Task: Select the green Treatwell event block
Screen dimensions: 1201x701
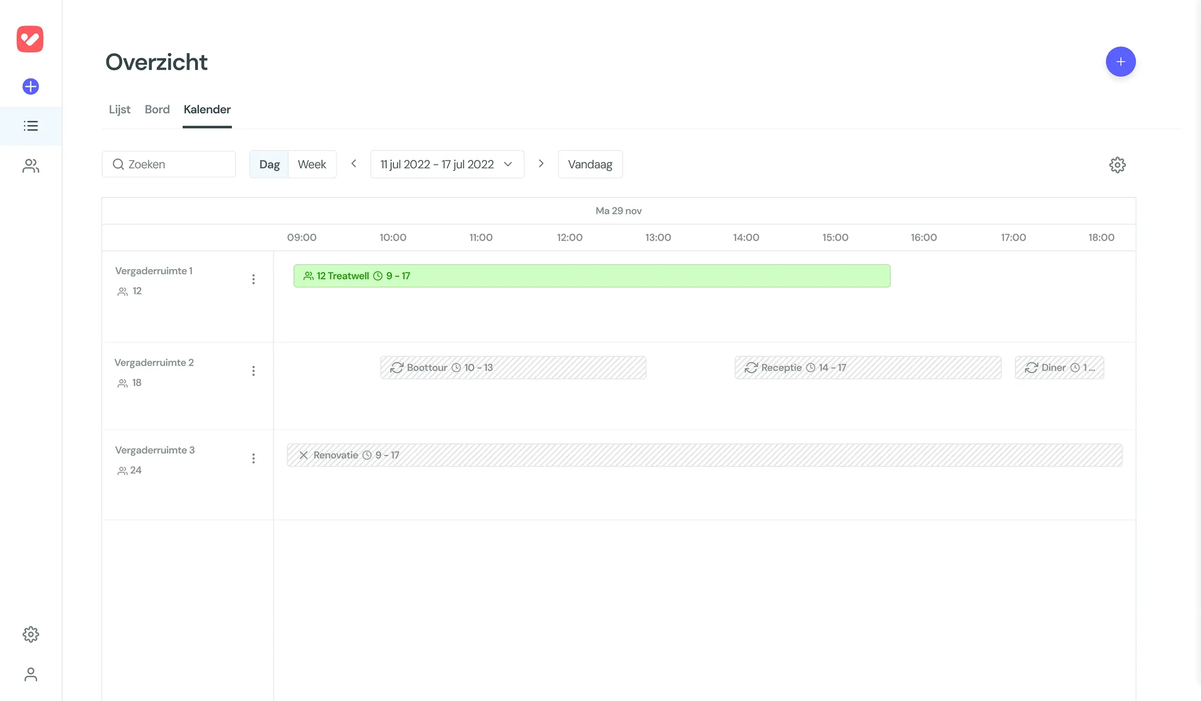Action: 591,275
